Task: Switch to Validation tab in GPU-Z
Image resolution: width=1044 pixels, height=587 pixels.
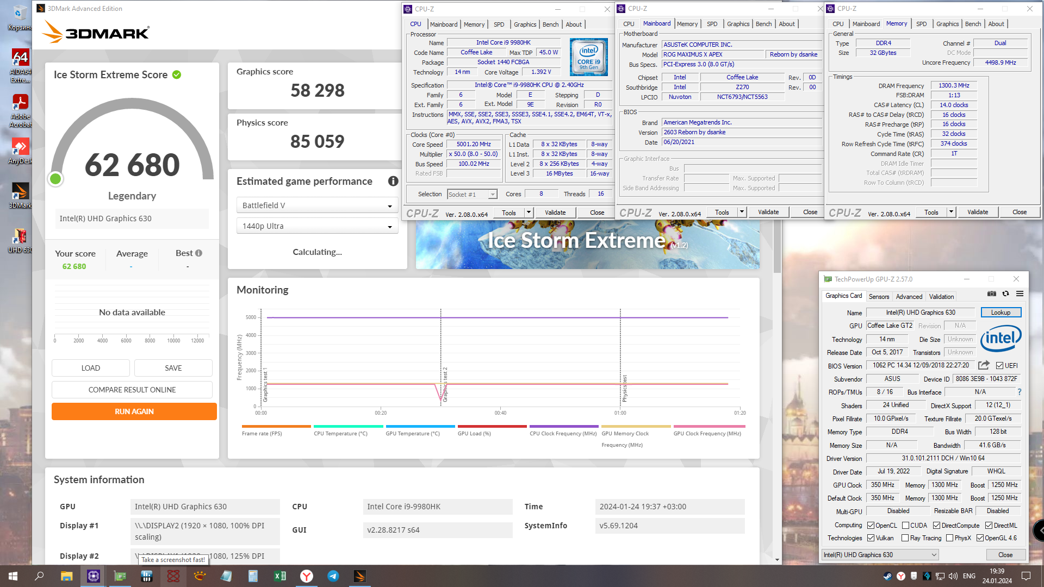Action: tap(941, 297)
